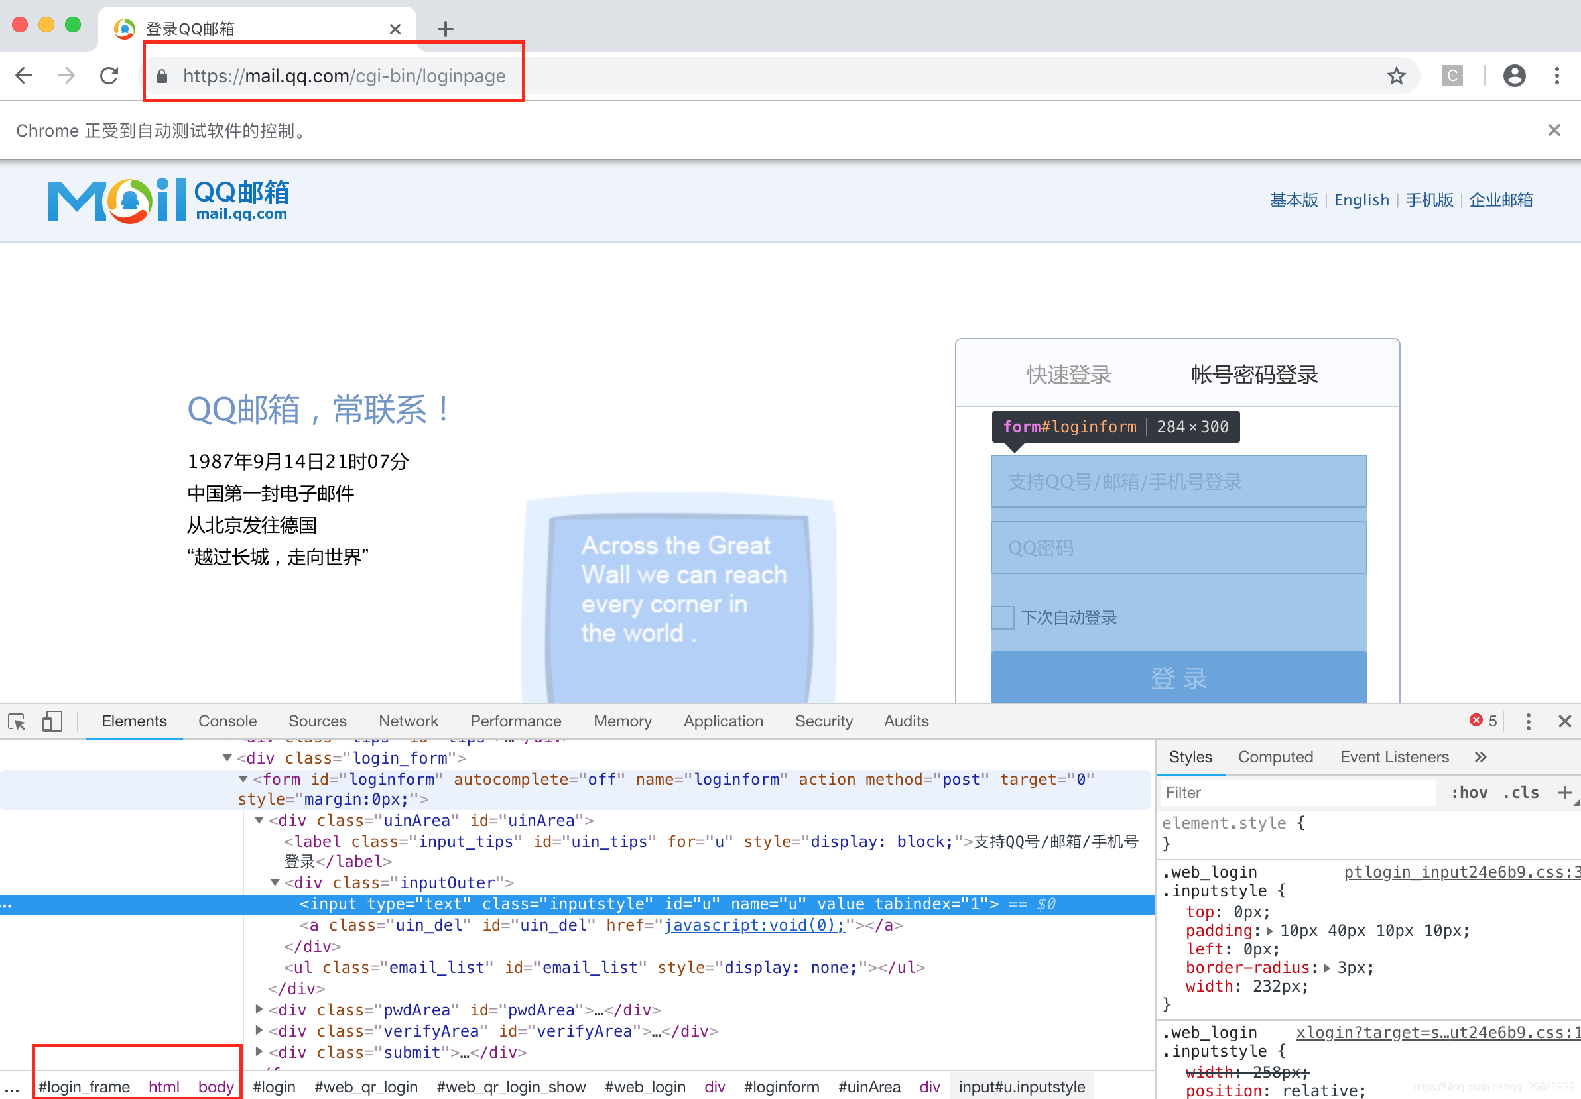
Task: Select the ul id email_list DOM line
Action: pyautogui.click(x=605, y=968)
